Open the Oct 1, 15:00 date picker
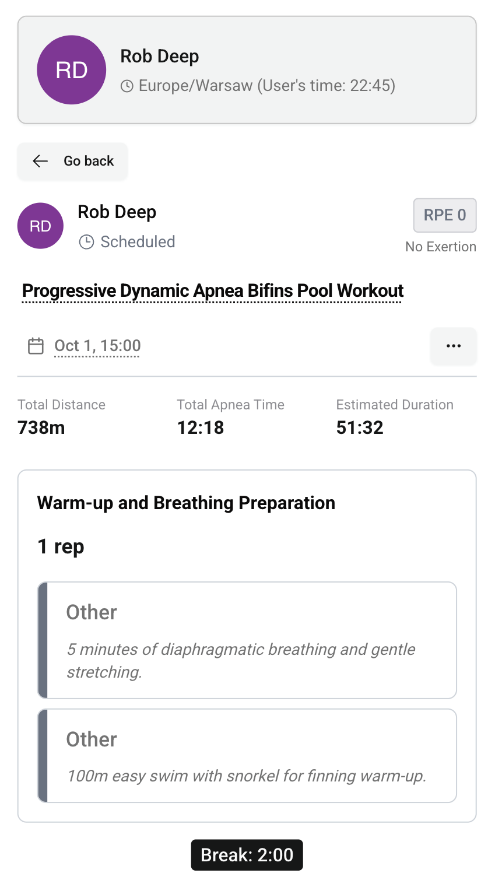 [97, 345]
